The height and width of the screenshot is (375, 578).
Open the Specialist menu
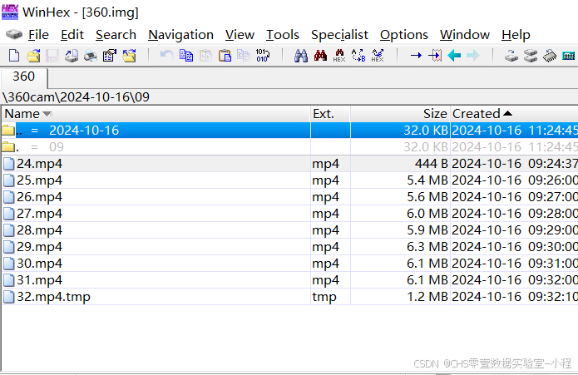click(339, 35)
